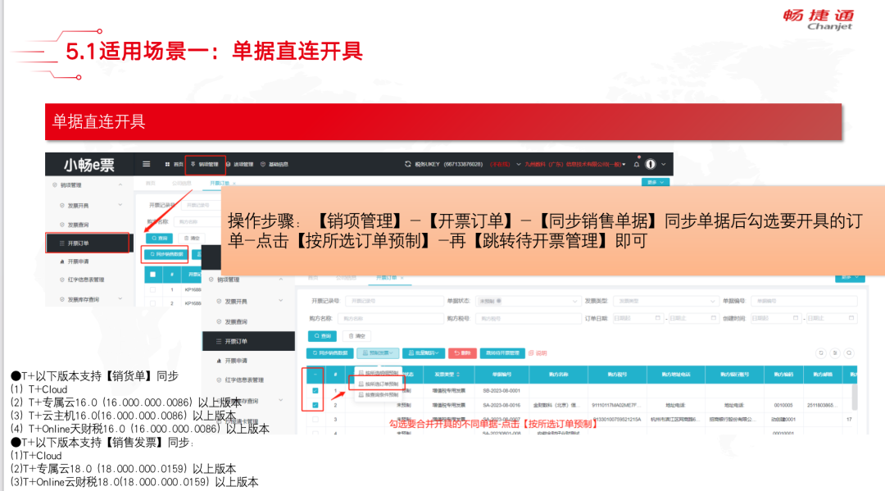Click teal 查询 search button in front screenshot
885x491 pixels.
tap(322, 336)
